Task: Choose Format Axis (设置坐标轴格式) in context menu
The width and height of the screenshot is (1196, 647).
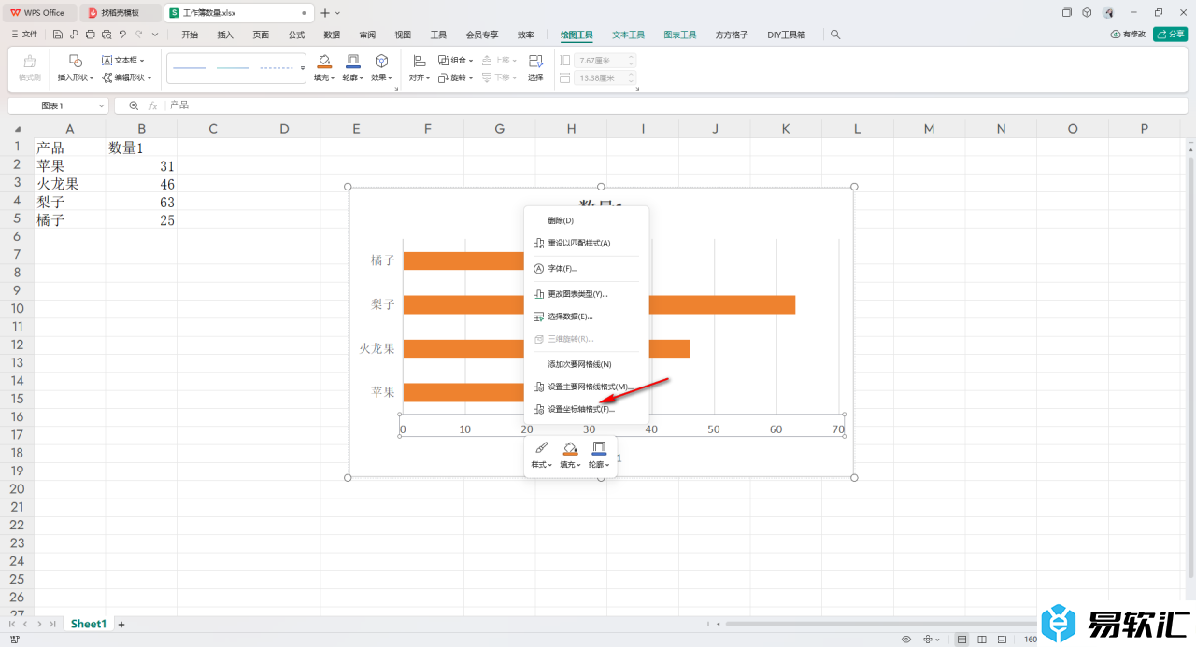Action: [x=587, y=409]
